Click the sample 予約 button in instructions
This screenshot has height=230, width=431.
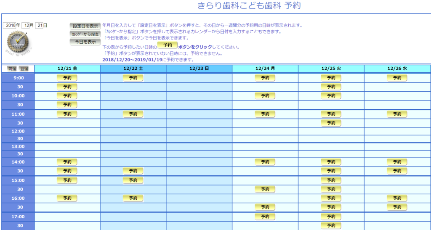pyautogui.click(x=168, y=45)
